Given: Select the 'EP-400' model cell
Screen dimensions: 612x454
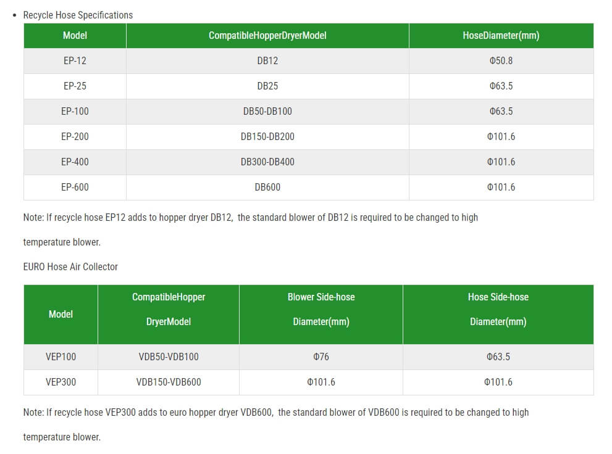Looking at the screenshot, I should click(x=75, y=162).
